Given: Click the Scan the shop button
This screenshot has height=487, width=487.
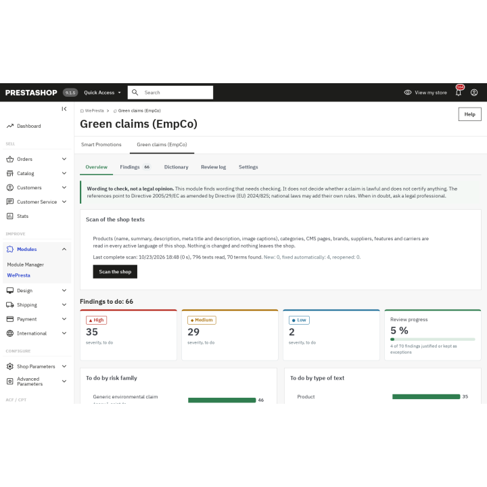Looking at the screenshot, I should point(115,272).
